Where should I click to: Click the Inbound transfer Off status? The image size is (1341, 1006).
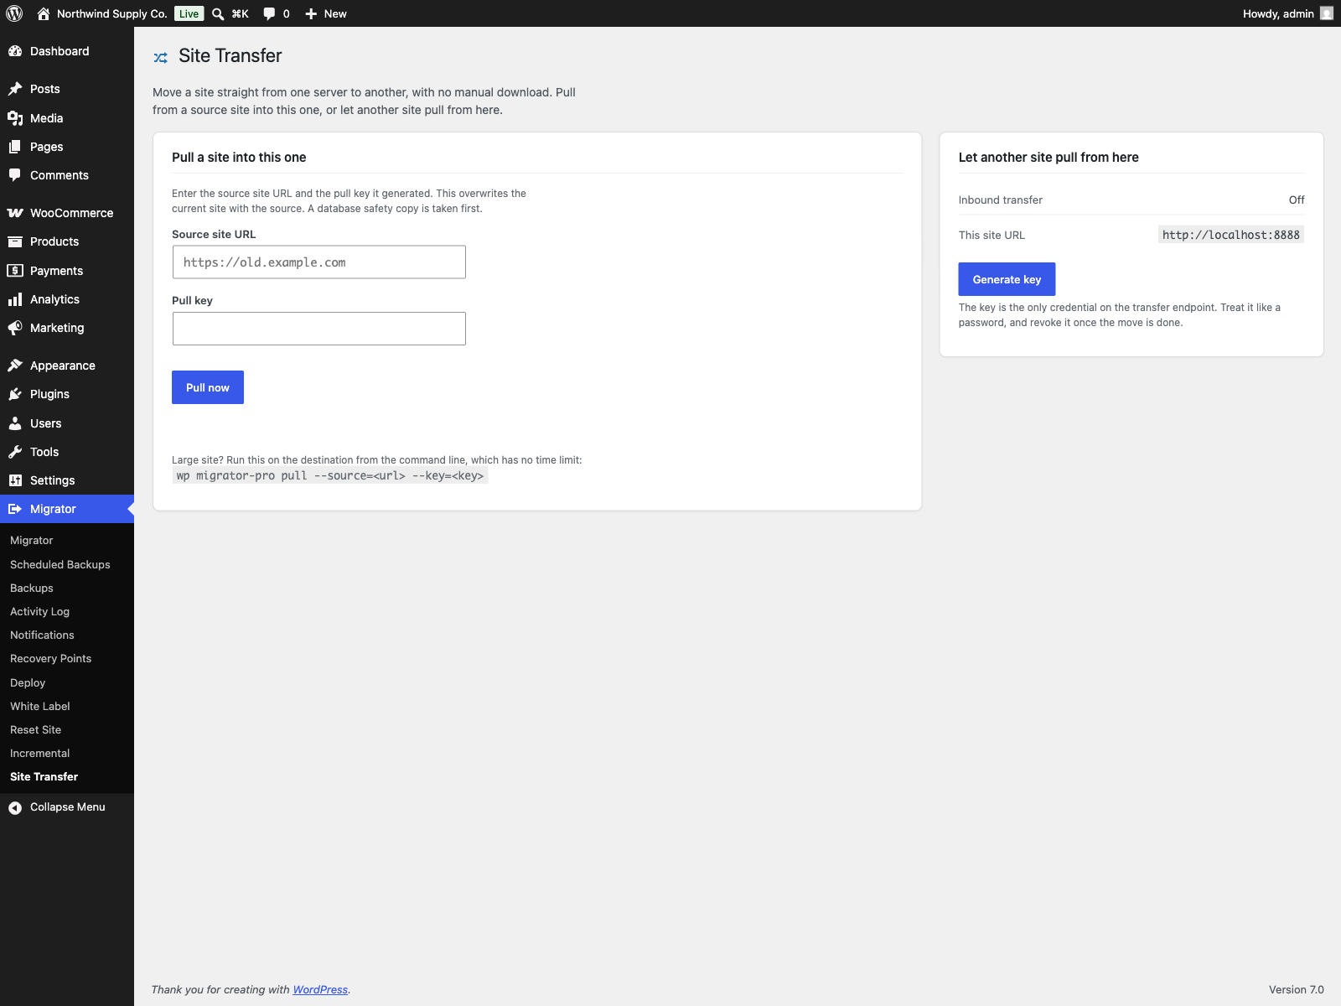pos(1297,200)
